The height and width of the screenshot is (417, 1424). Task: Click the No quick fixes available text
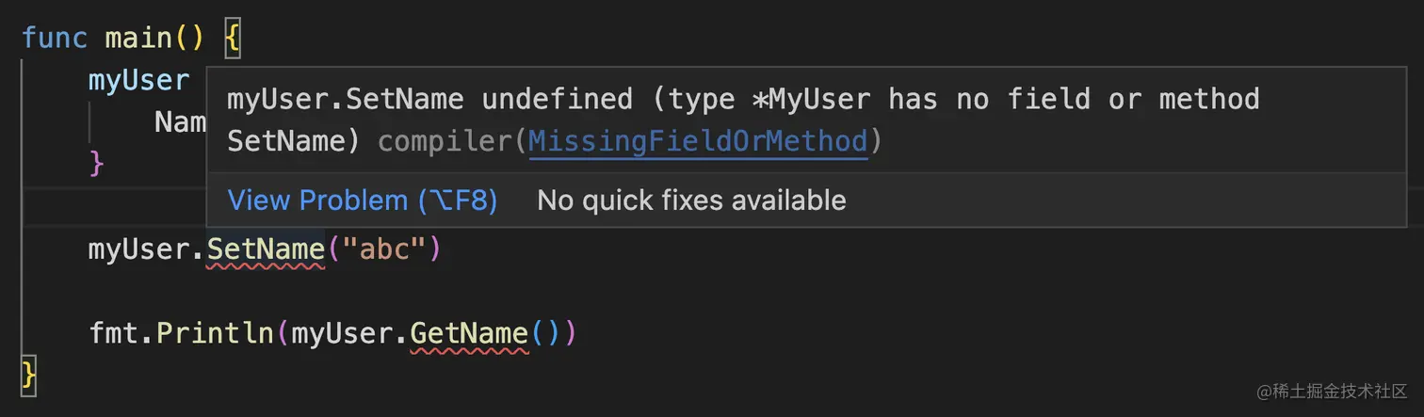(x=691, y=200)
